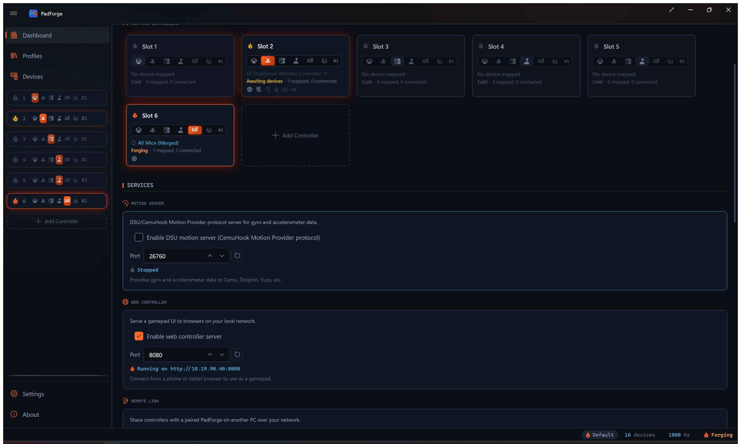
Task: Click vertical scrollbar on dashboard
Action: (735, 143)
